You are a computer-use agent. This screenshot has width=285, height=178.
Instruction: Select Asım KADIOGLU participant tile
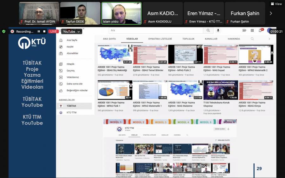point(163,13)
